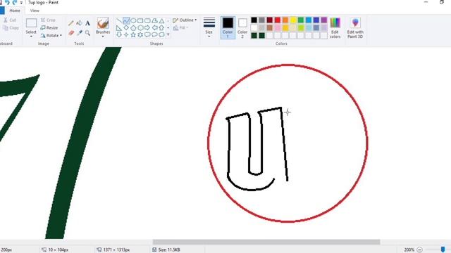Choose the Rounded rectangle shape

147,20
